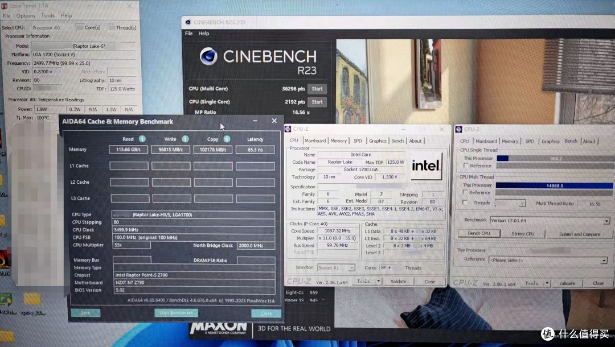Click Save in AIDA64 benchmark
Viewport: 615px width, 347px height.
coord(85,313)
